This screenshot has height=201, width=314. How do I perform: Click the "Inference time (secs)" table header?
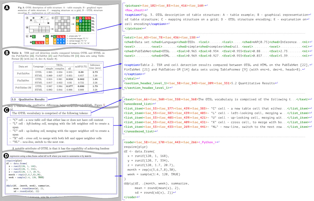click(x=95, y=67)
